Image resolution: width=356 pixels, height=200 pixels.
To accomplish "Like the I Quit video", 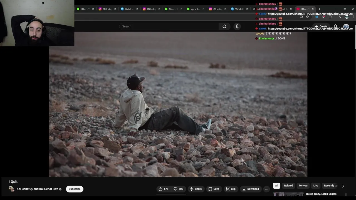I will (x=164, y=189).
